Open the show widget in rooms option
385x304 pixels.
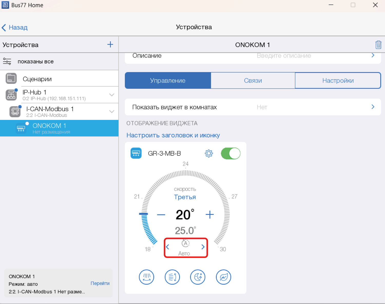pyautogui.click(x=253, y=107)
